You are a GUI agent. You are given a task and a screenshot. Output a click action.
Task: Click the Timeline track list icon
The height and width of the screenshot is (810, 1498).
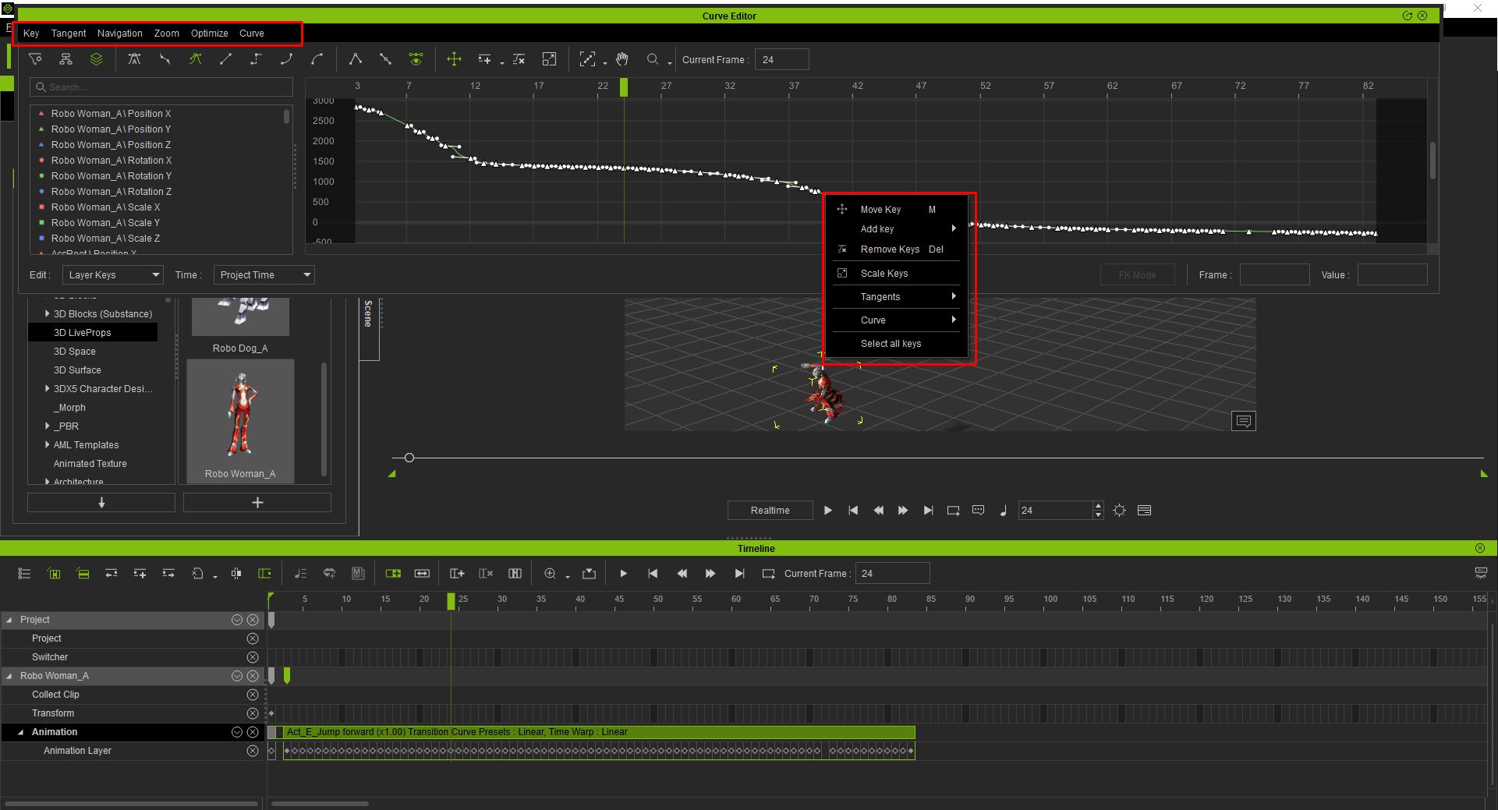coord(24,574)
